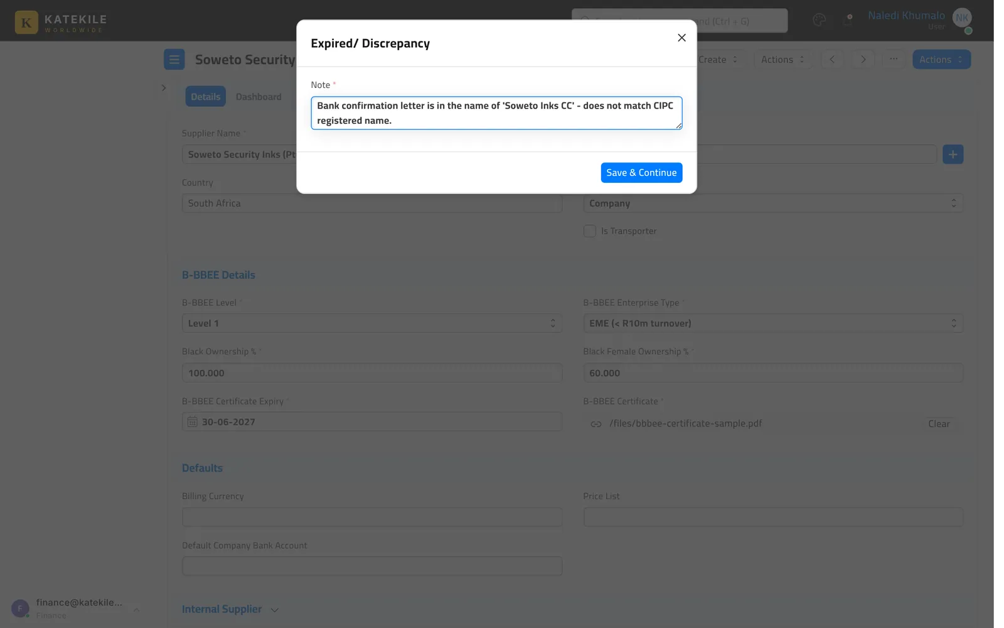Image resolution: width=1004 pixels, height=628 pixels.
Task: Go to the previous record arrow
Action: click(x=832, y=60)
